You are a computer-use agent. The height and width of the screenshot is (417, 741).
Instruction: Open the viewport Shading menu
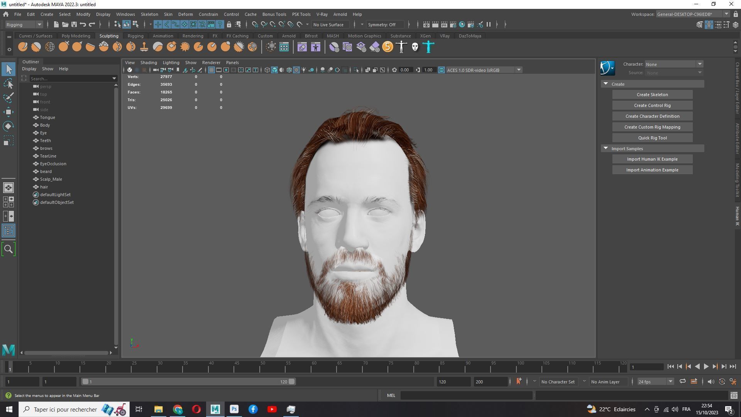(149, 63)
